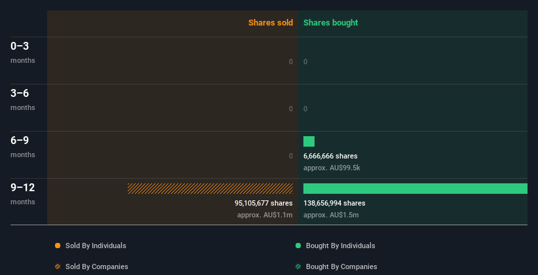
Task: Click the 0–3 months row label
Action: click(x=23, y=52)
